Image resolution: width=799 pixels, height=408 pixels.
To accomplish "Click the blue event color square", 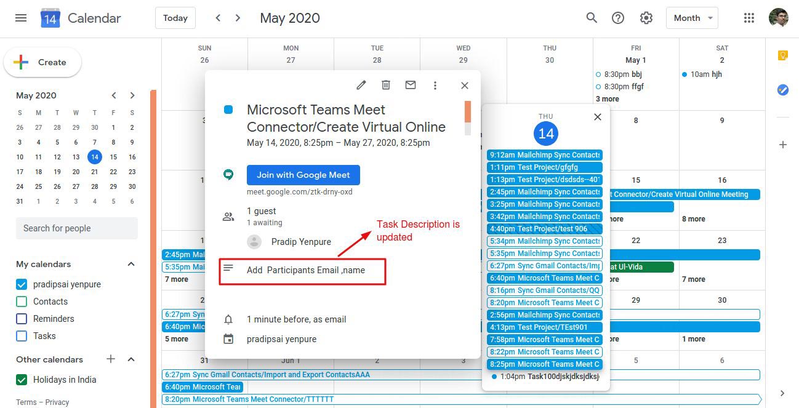I will (228, 110).
